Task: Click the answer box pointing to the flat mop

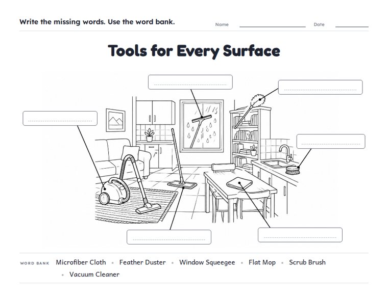Action: pos(169,237)
